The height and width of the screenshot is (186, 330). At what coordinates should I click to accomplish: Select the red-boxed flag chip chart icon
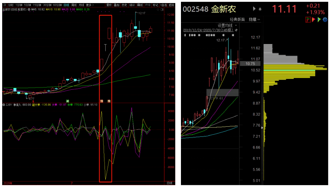(x=308, y=20)
